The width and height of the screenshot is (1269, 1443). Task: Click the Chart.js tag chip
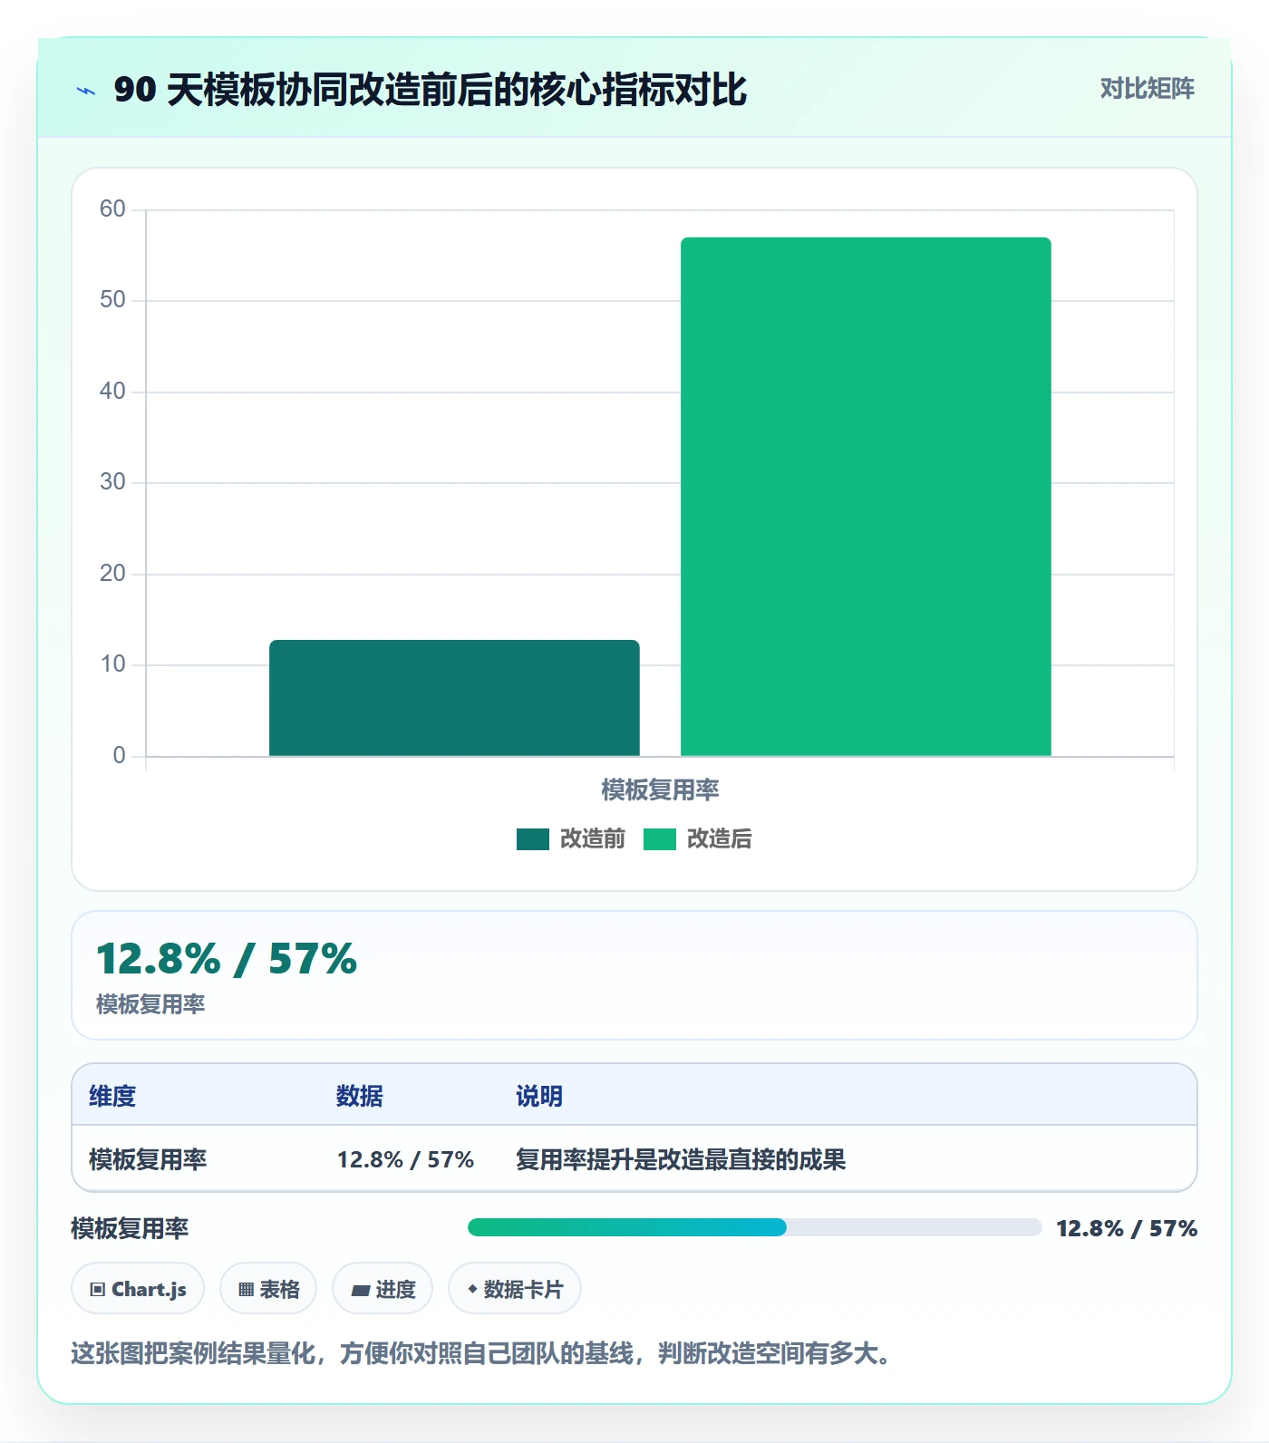click(138, 1289)
